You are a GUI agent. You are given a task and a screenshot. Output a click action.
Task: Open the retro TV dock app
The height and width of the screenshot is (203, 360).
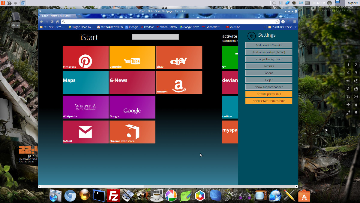coord(260,196)
